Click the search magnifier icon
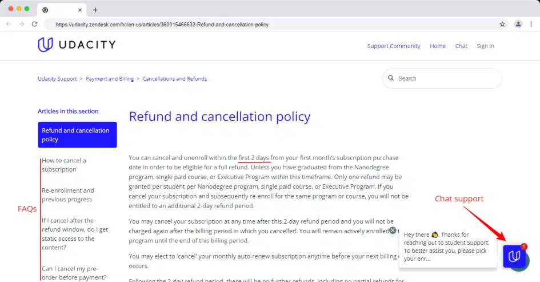Image resolution: width=540 pixels, height=282 pixels. pyautogui.click(x=391, y=78)
